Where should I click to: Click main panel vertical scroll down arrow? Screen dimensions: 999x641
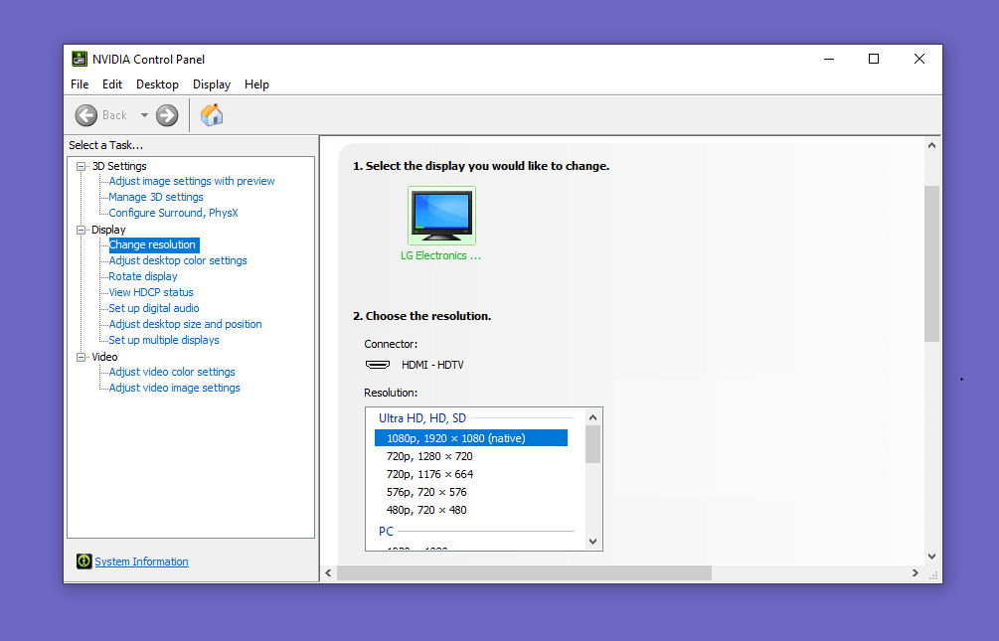click(931, 557)
